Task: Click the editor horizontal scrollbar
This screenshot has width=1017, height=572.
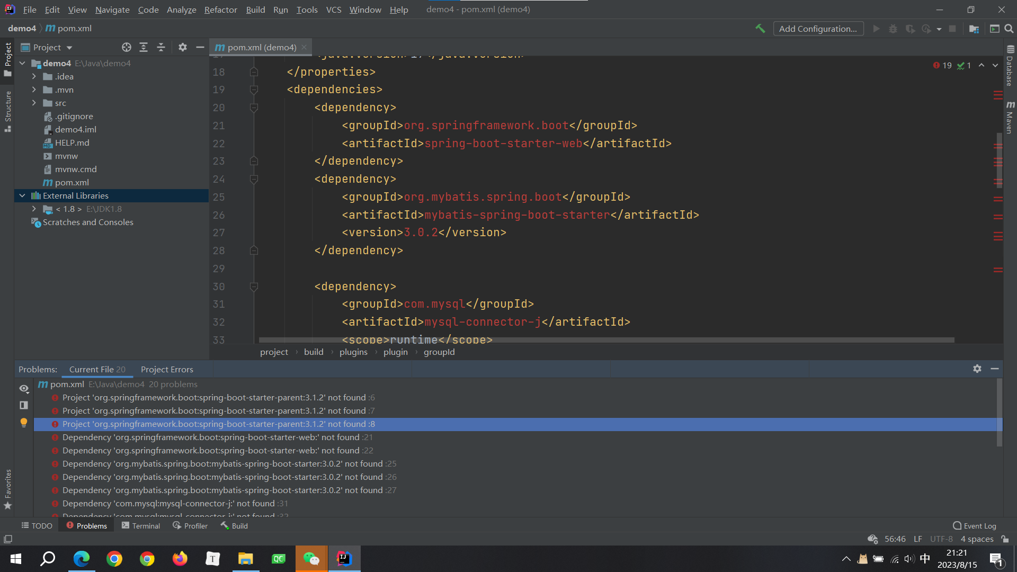Action: point(606,340)
